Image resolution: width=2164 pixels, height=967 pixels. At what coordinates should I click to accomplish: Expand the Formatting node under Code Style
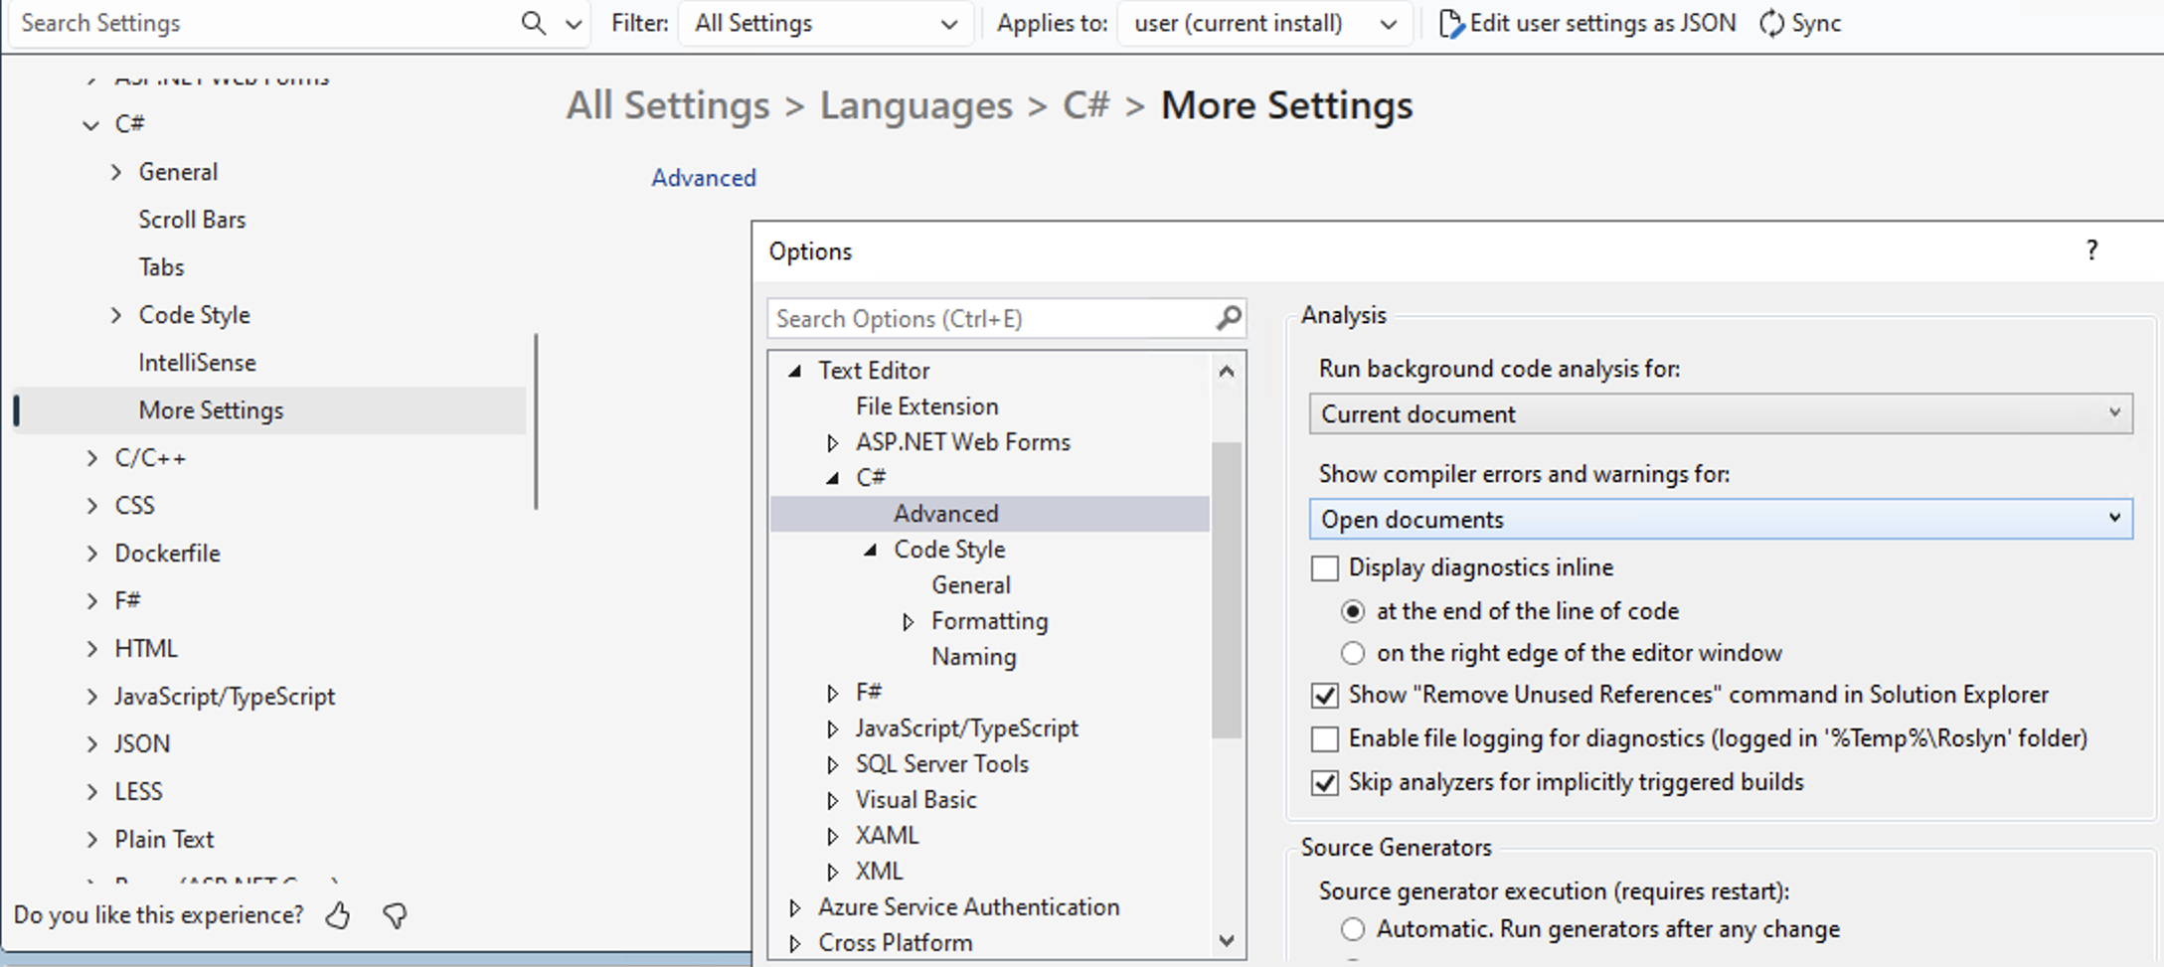tap(908, 622)
